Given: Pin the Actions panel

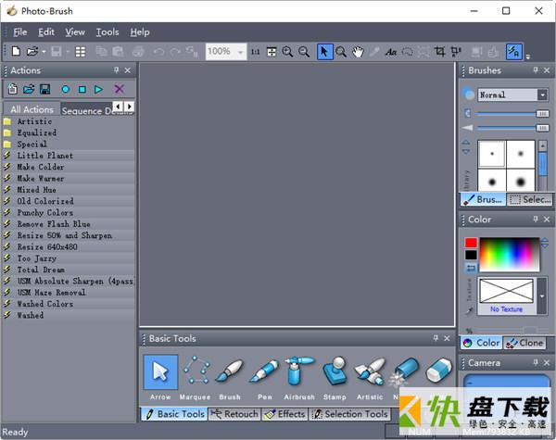Looking at the screenshot, I should tap(116, 70).
